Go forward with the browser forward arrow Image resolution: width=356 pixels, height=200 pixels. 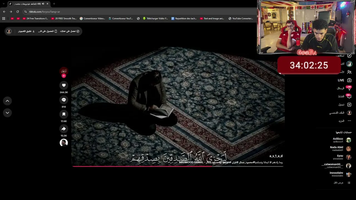click(x=11, y=12)
